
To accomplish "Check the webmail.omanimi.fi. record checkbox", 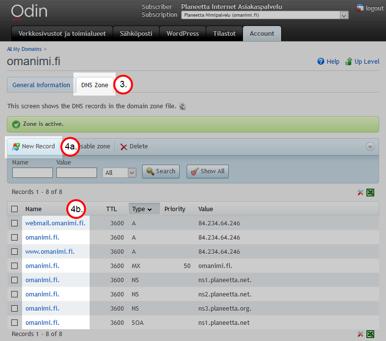I will [15, 223].
